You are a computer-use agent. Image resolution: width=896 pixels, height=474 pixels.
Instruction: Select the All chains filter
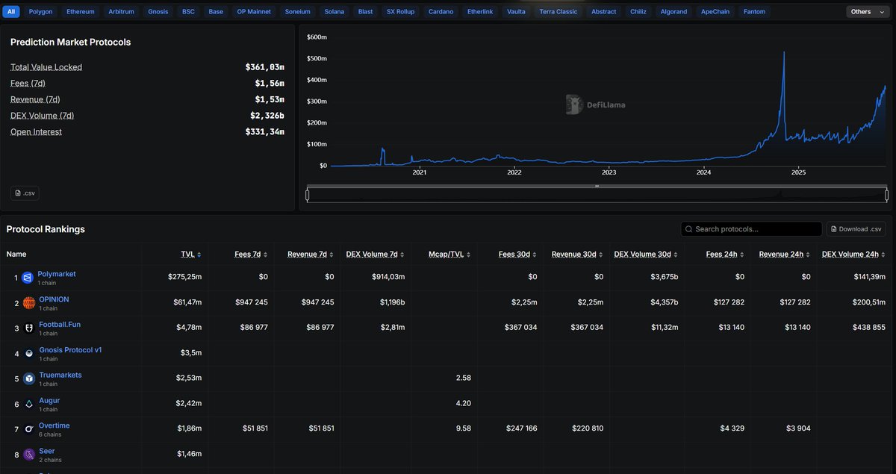point(11,12)
